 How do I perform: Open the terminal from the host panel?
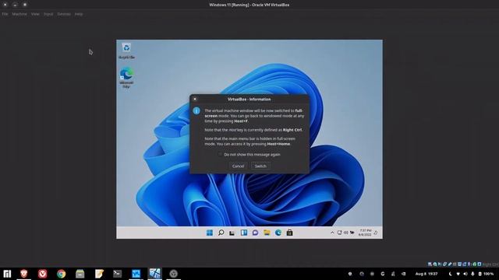[x=118, y=274]
